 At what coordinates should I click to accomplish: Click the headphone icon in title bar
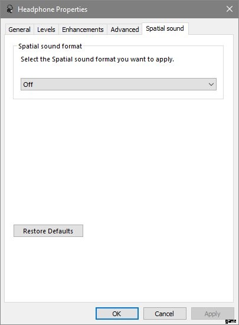(x=9, y=9)
